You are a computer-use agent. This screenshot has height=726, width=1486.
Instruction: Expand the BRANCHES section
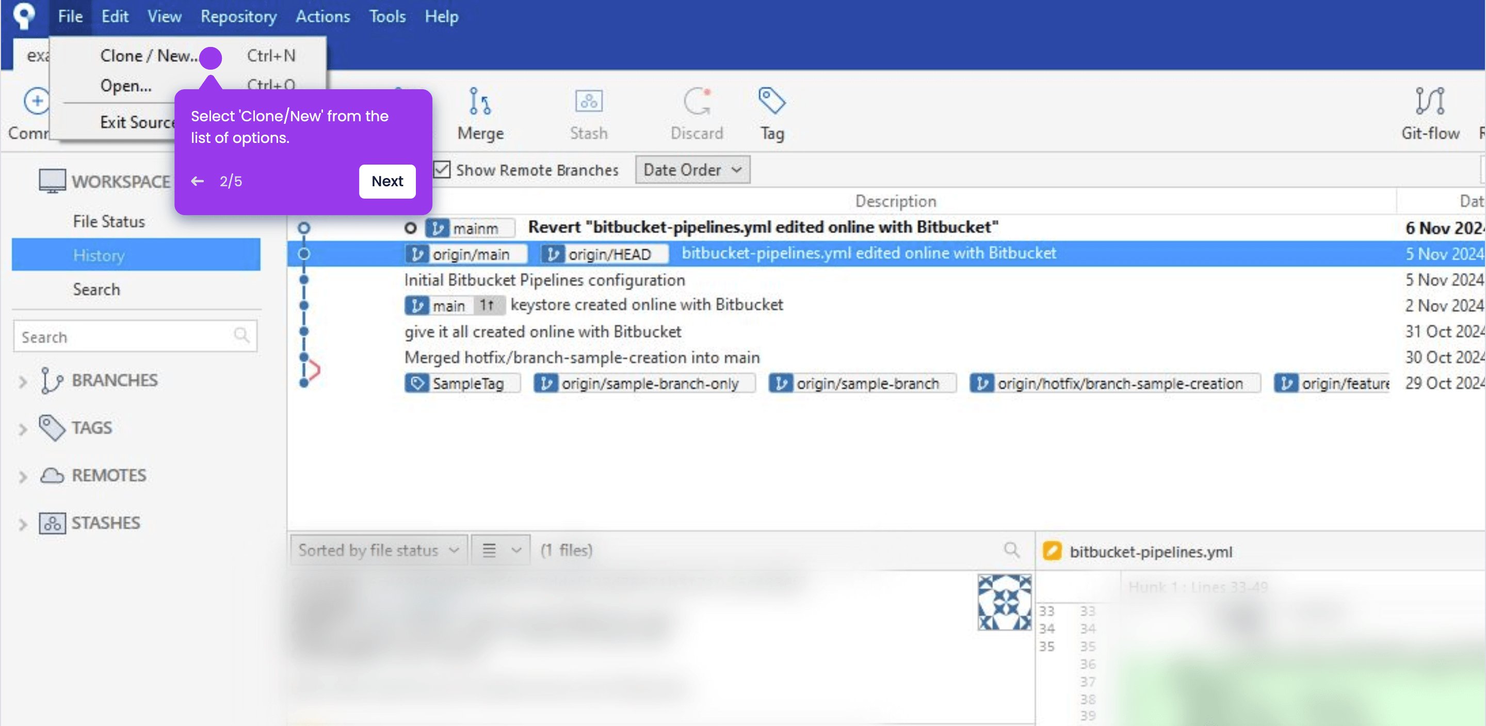[23, 381]
